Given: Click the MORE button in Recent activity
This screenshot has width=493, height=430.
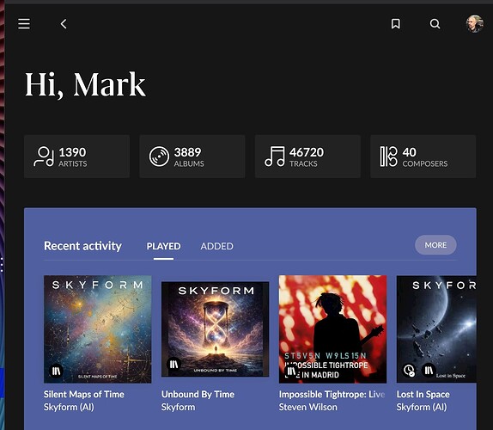Looking at the screenshot, I should click(435, 245).
